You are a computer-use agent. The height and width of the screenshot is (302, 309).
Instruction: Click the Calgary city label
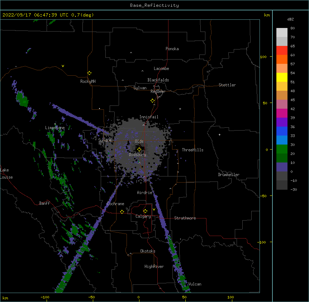click(143, 216)
